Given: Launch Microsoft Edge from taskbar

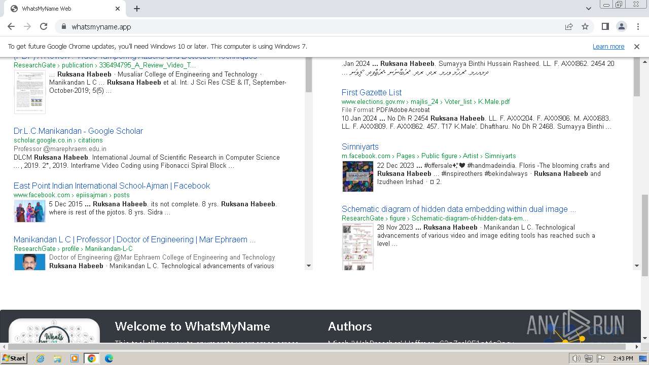Looking at the screenshot, I should pyautogui.click(x=109, y=358).
